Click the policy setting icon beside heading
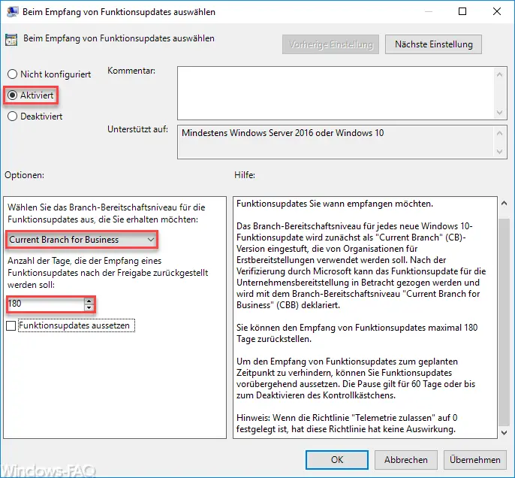 point(11,40)
